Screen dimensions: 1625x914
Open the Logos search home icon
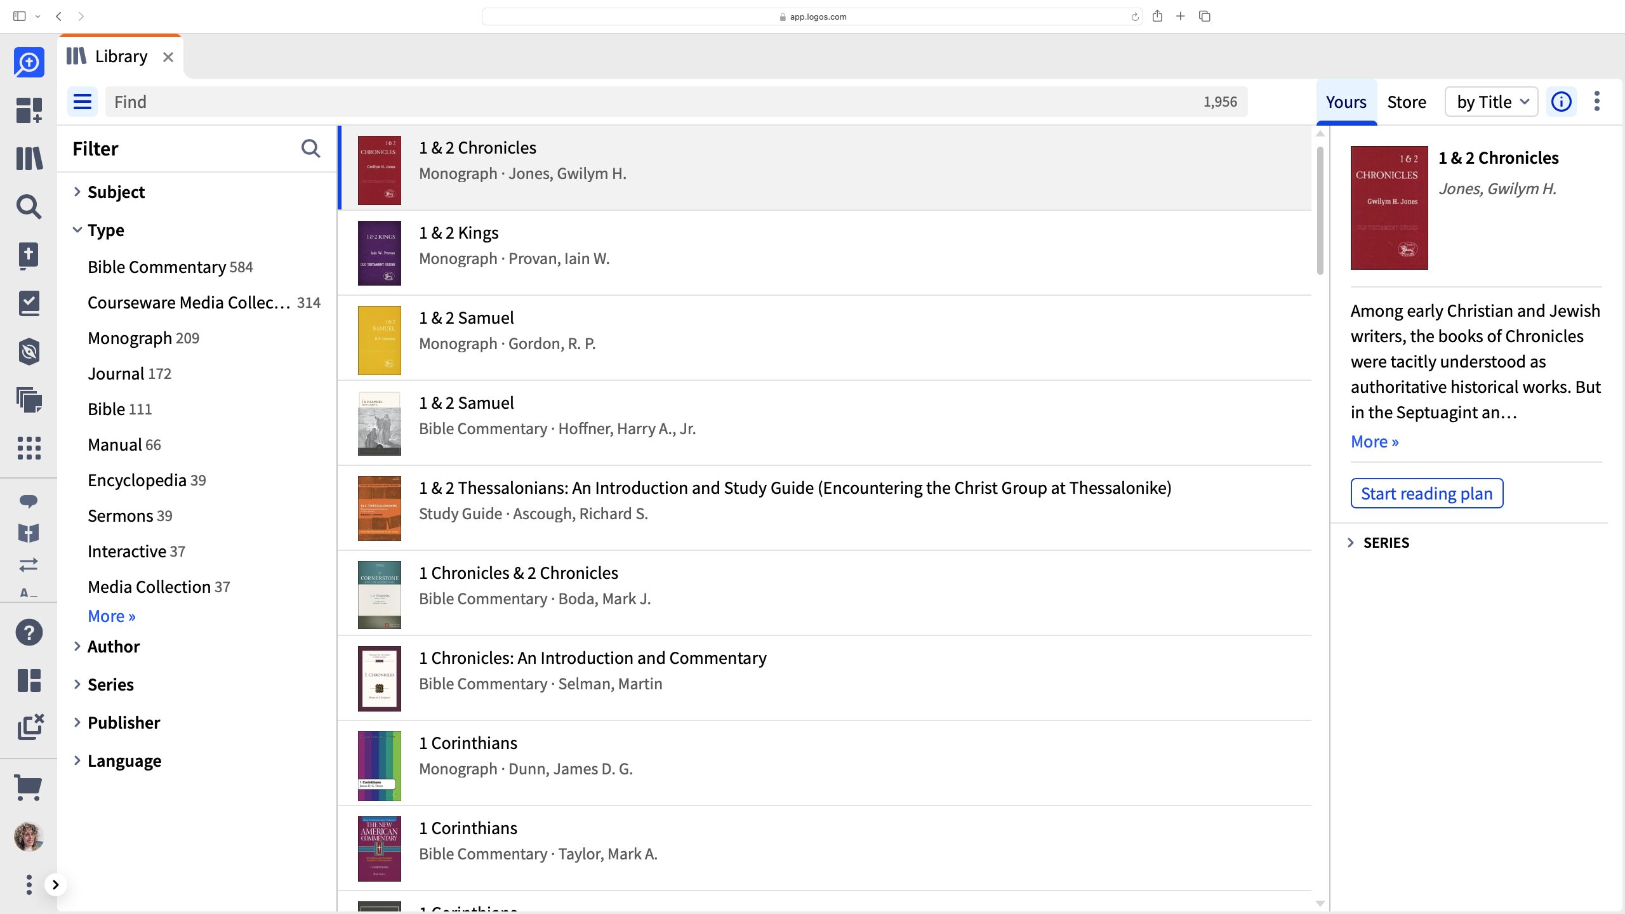[29, 62]
